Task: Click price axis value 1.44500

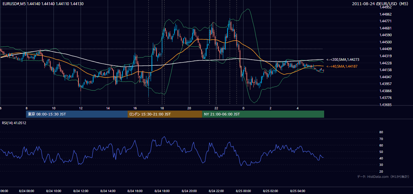Action: point(386,42)
